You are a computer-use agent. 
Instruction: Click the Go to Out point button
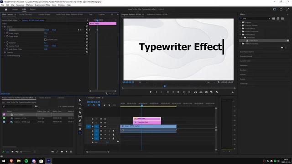pyautogui.click(x=189, y=92)
